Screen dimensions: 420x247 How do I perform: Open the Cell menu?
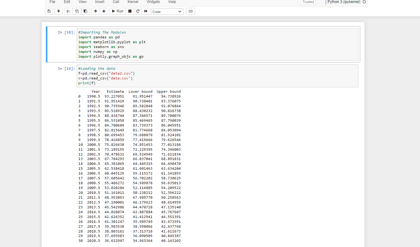click(116, 2)
